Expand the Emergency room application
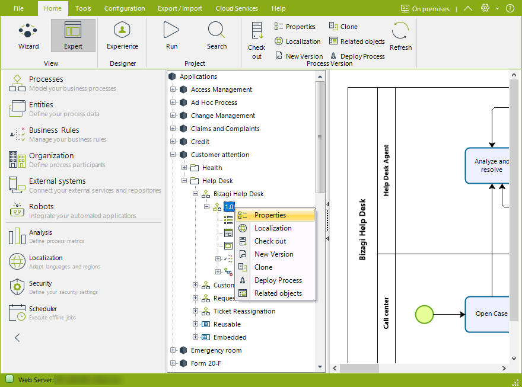 [x=173, y=350]
